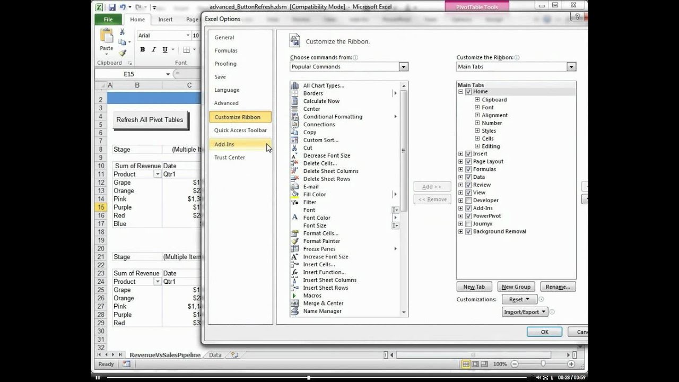Select the Filter command icon

tap(295, 202)
